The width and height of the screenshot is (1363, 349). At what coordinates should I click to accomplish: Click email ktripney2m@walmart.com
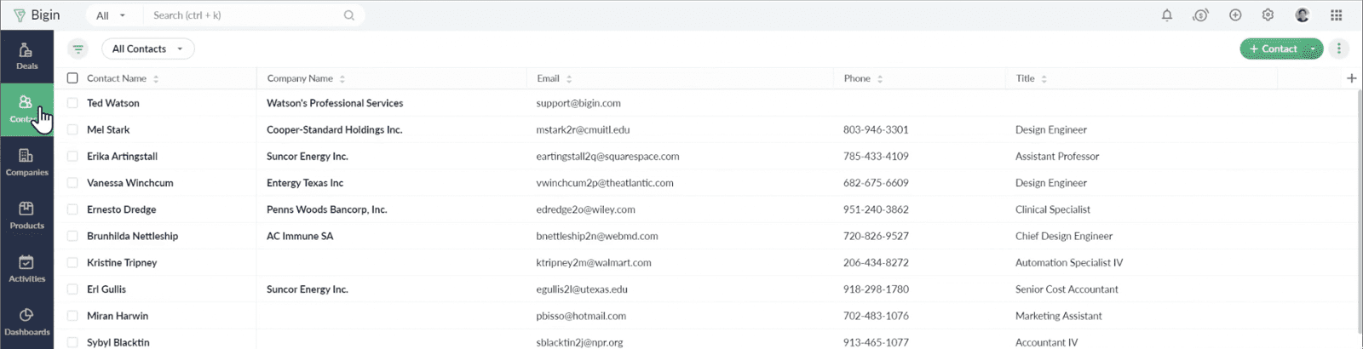click(594, 262)
